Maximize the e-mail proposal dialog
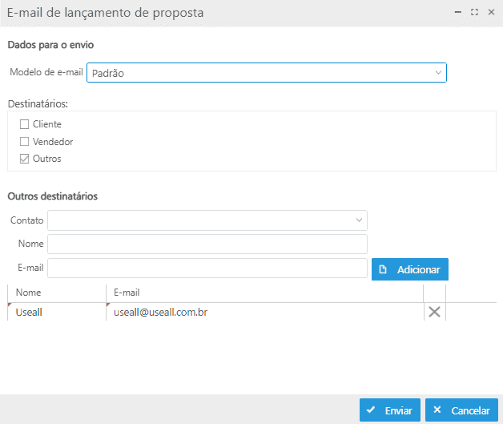503x424 pixels. [x=475, y=12]
